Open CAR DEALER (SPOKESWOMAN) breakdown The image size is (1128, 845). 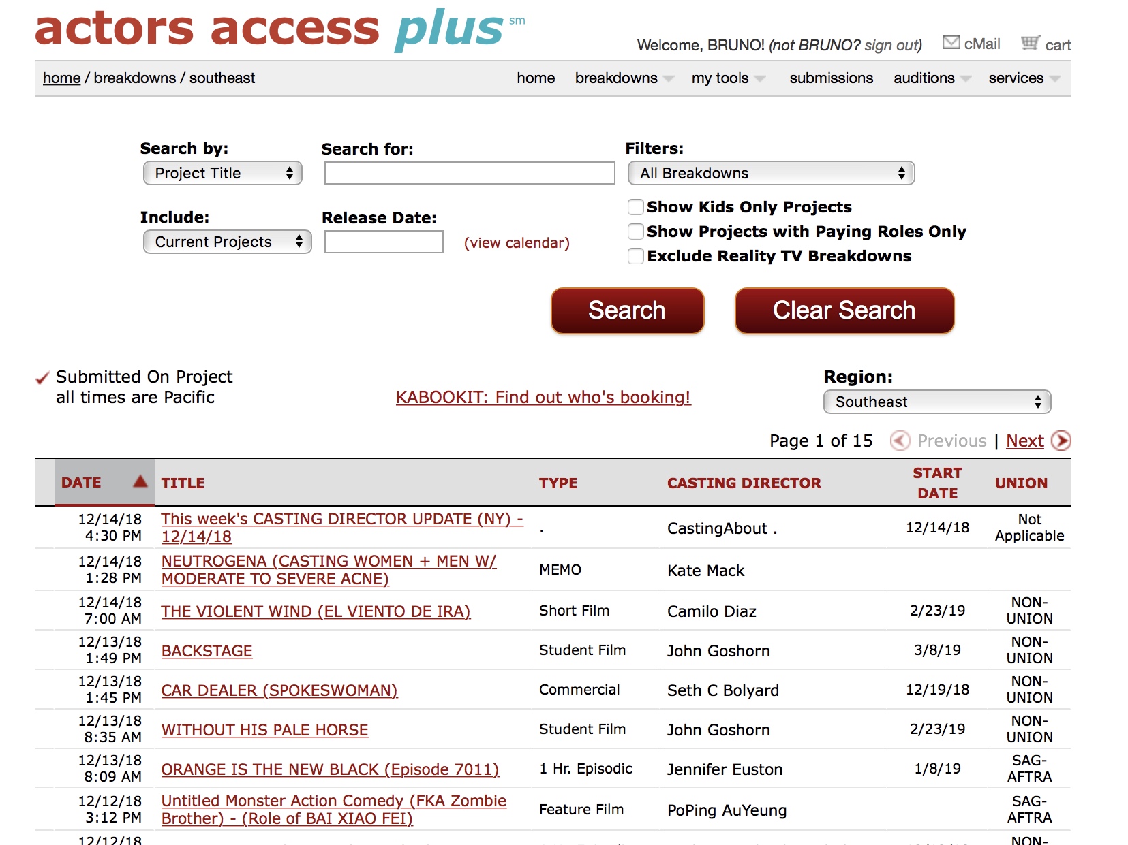[279, 690]
